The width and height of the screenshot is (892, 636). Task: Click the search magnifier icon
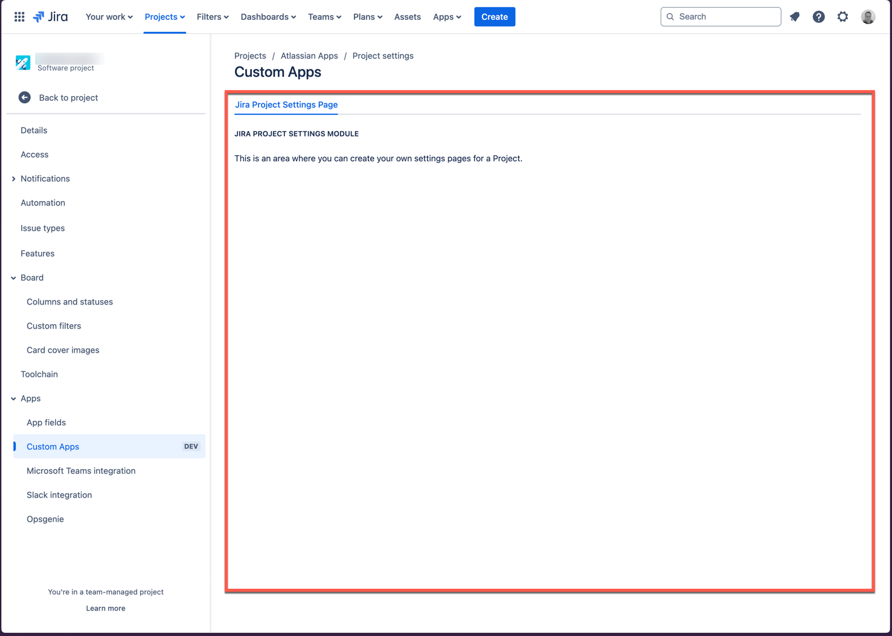[x=670, y=17]
